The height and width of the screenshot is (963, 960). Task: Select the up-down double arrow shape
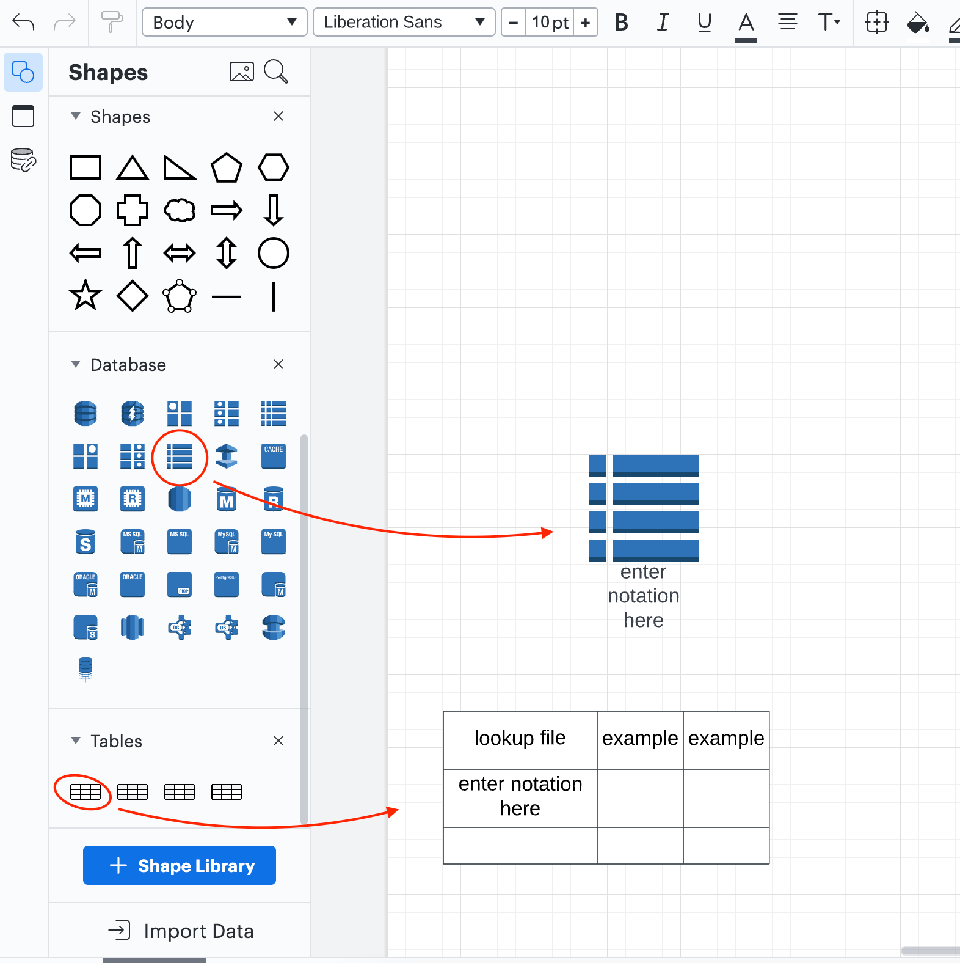(x=227, y=253)
